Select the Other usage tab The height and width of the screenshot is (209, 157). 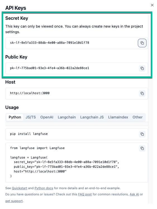click(137, 117)
